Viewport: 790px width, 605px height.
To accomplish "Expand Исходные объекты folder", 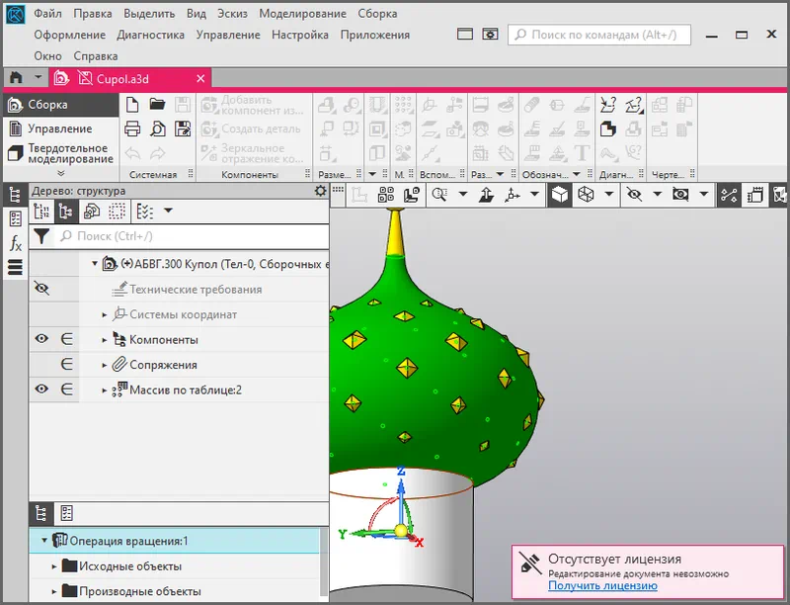I will coord(54,566).
